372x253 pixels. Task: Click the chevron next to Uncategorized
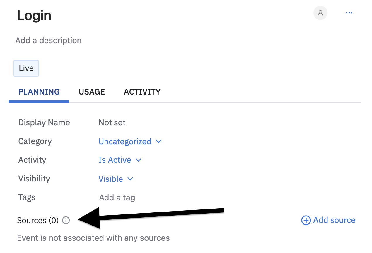point(159,141)
